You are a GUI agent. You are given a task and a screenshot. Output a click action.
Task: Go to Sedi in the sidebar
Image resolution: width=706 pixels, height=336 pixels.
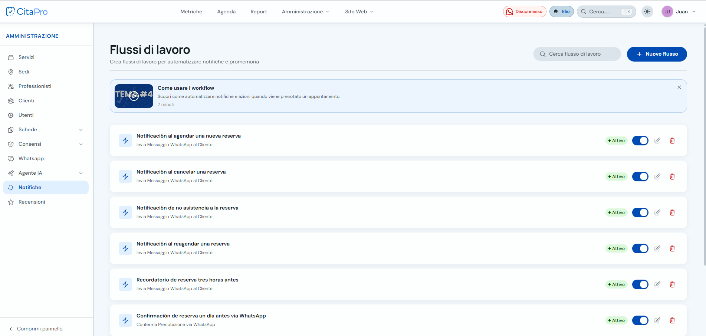tap(46, 72)
